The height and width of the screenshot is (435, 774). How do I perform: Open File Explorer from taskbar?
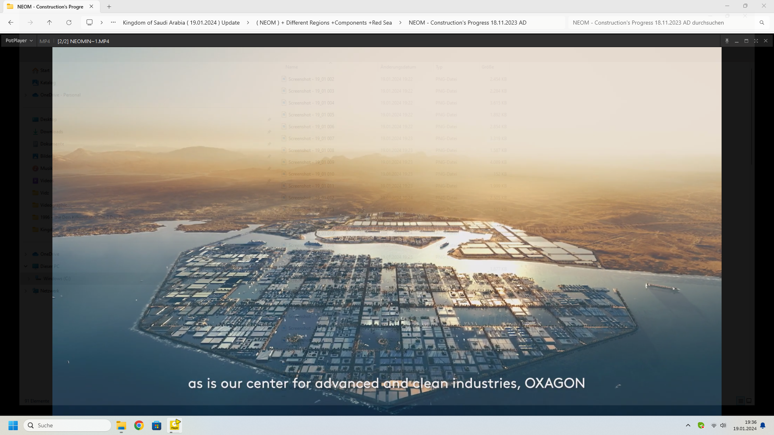[121, 425]
